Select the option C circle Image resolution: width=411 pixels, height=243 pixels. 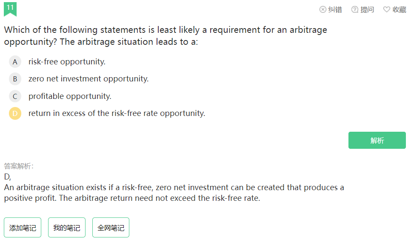[15, 96]
